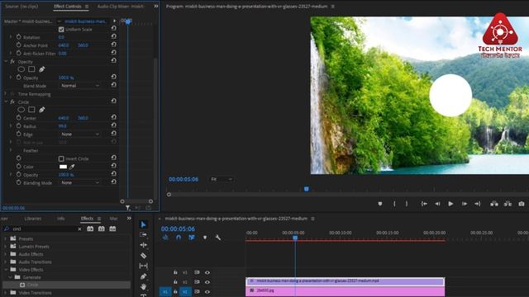
Task: Reset the Rotation parameter
Action: [x=114, y=36]
